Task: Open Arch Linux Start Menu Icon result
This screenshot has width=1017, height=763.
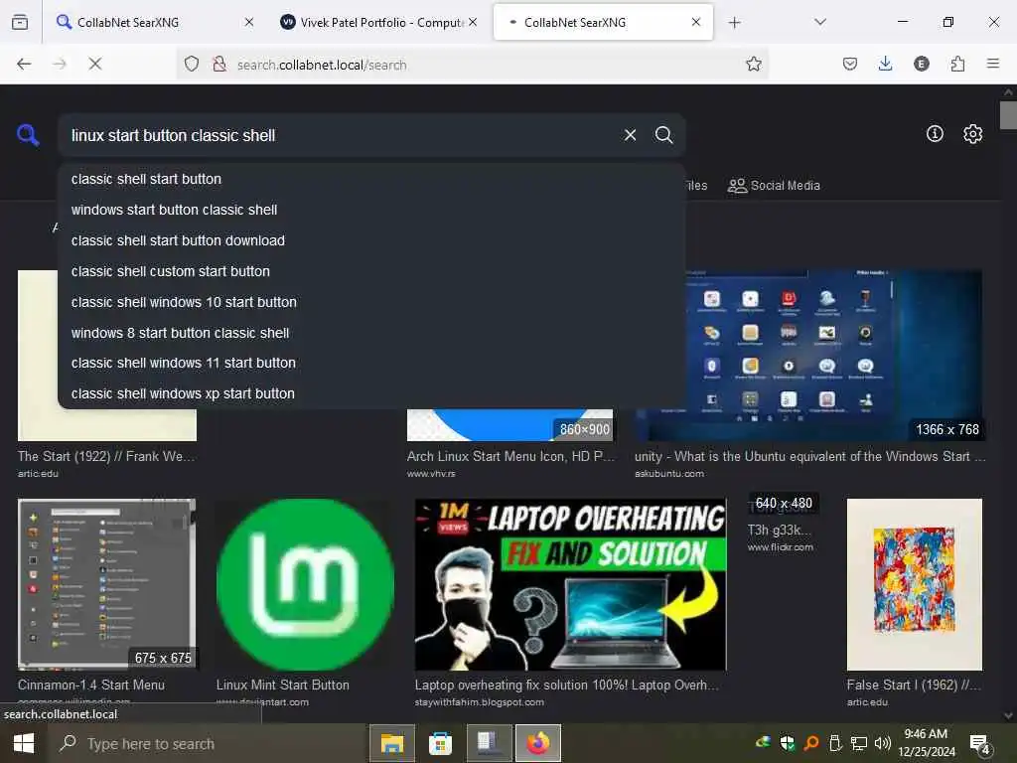Action: click(x=510, y=457)
